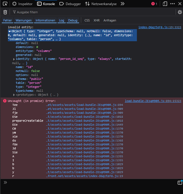The image size is (183, 194).
Task: Open stack frame A source link
Action: pos(85,156)
